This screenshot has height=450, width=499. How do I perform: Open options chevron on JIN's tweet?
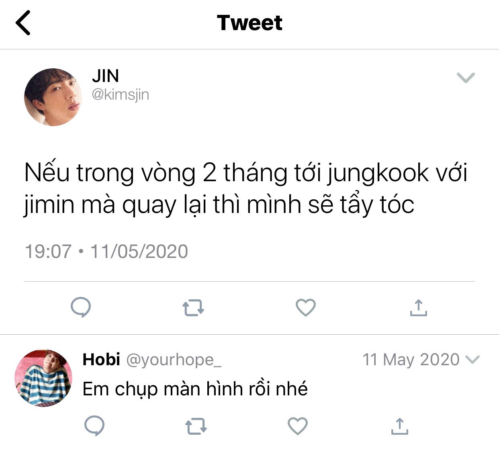(x=466, y=77)
